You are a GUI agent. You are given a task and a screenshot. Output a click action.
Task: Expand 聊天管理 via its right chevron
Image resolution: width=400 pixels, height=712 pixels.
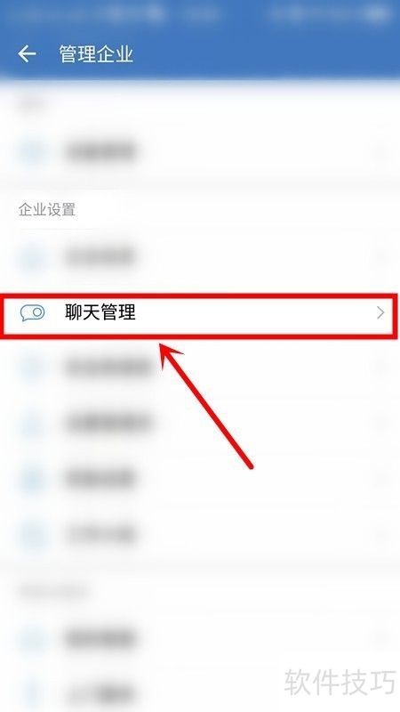pyautogui.click(x=380, y=313)
